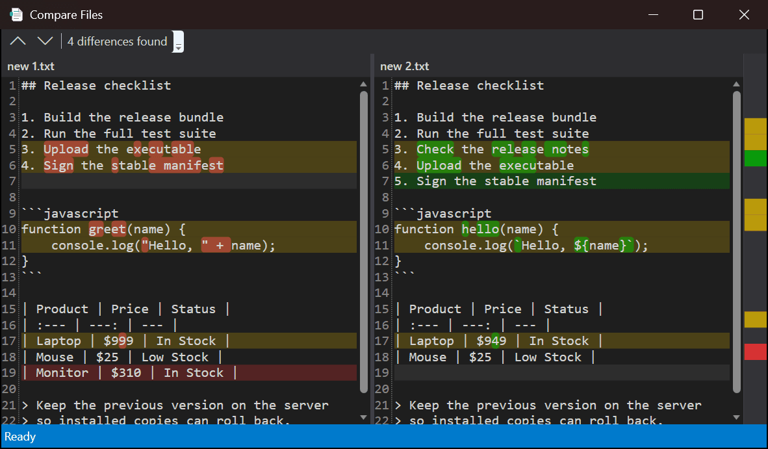Screen dimensions: 768x449
Task: Go to the previous difference with the up arrow
Action: (18, 41)
